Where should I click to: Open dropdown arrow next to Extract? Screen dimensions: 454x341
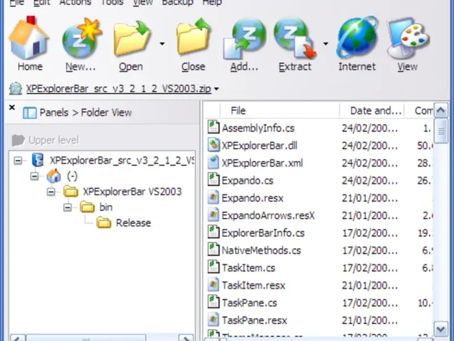coord(326,44)
